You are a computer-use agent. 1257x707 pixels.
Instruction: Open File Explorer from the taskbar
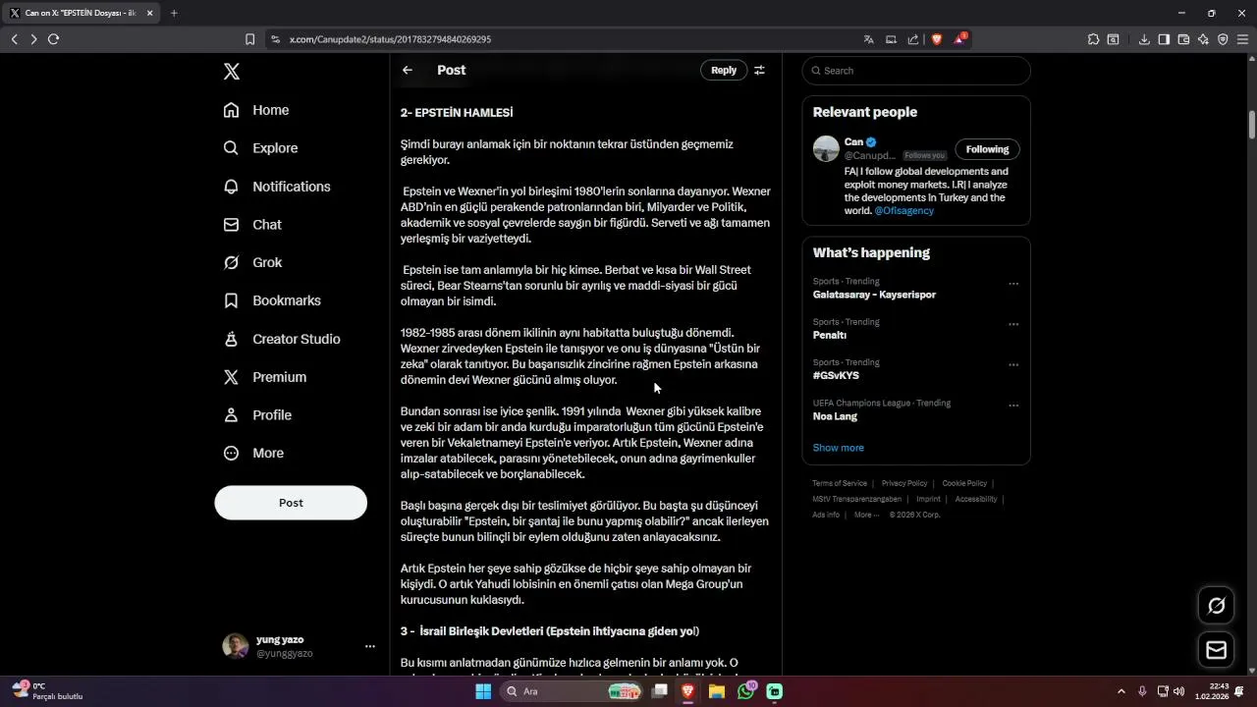(717, 691)
